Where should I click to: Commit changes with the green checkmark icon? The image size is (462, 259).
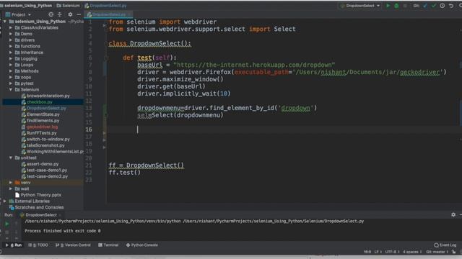coord(433,6)
